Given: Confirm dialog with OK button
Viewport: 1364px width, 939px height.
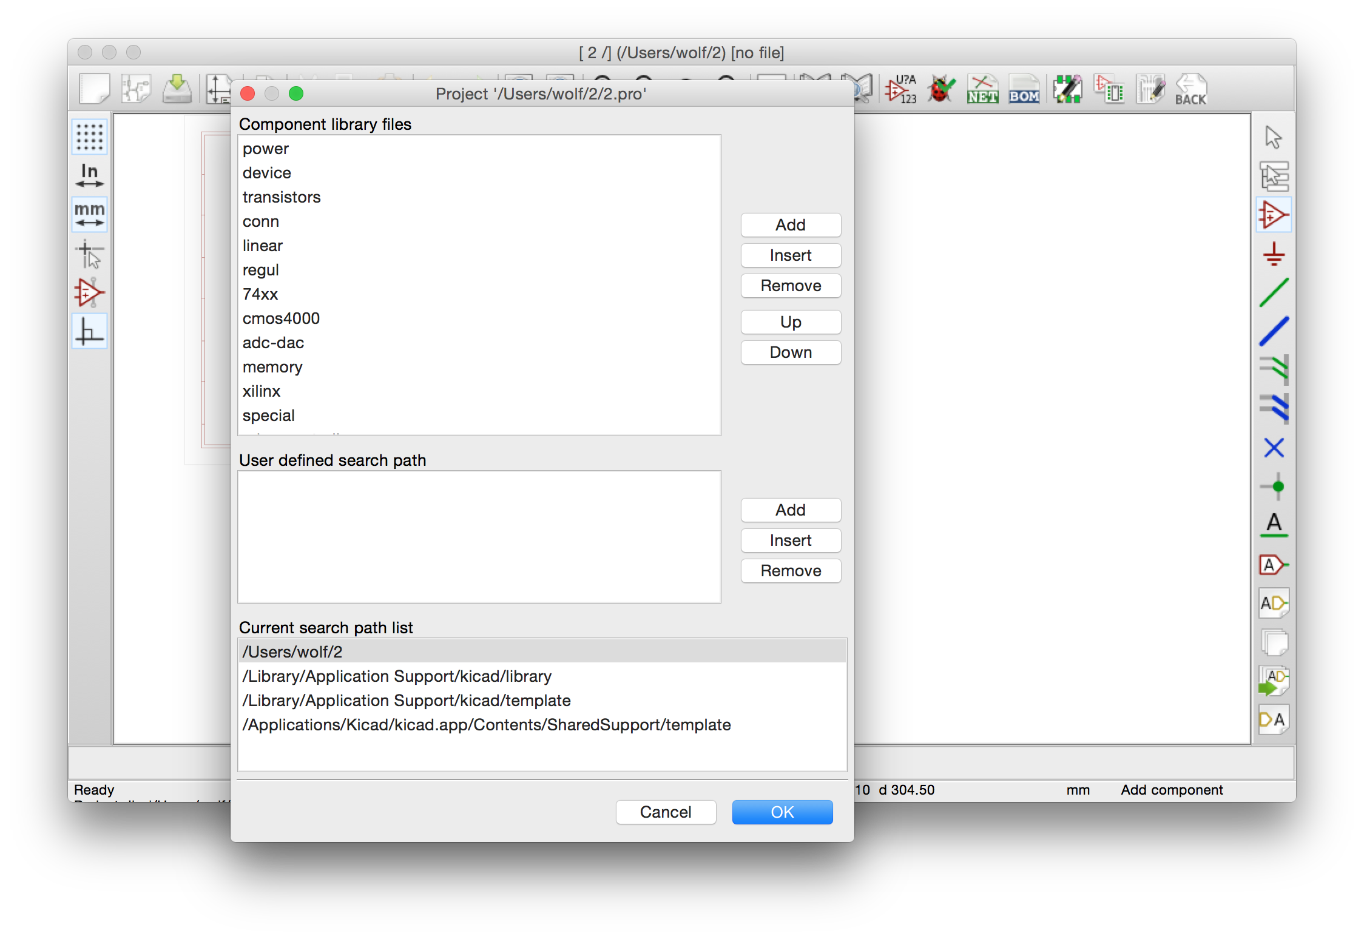Looking at the screenshot, I should click(782, 812).
